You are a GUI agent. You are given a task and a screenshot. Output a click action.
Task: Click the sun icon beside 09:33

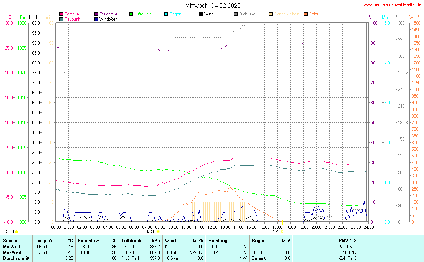17,231
